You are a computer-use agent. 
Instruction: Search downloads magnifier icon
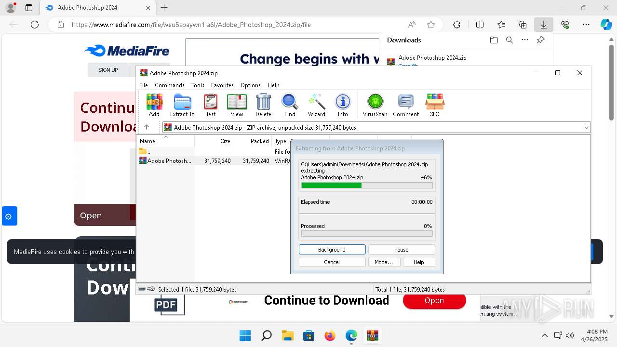(510, 40)
